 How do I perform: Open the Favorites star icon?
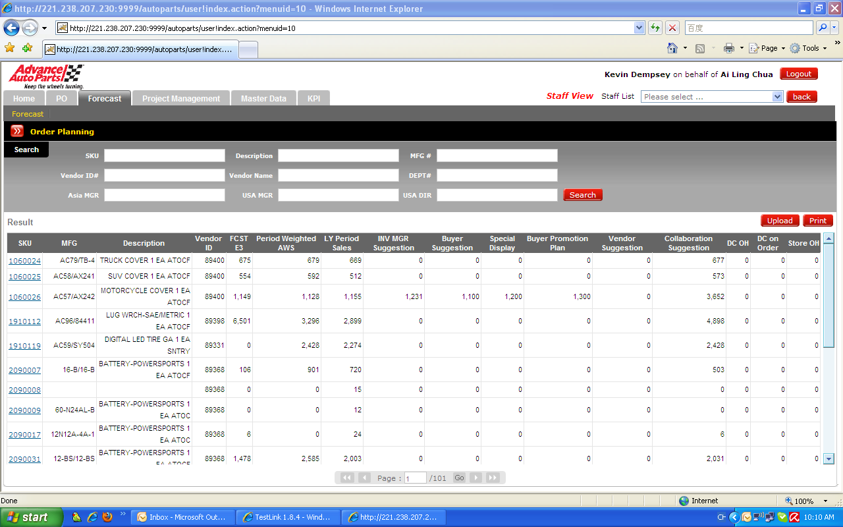pos(9,48)
